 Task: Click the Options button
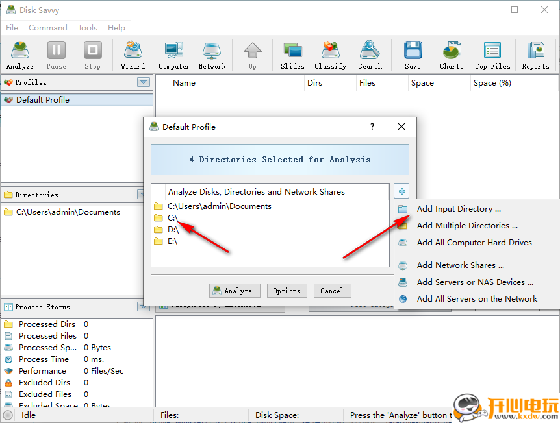[x=286, y=291]
